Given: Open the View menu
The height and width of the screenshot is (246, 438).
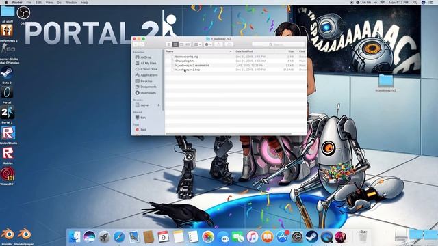Looking at the screenshot, I should [49, 3].
